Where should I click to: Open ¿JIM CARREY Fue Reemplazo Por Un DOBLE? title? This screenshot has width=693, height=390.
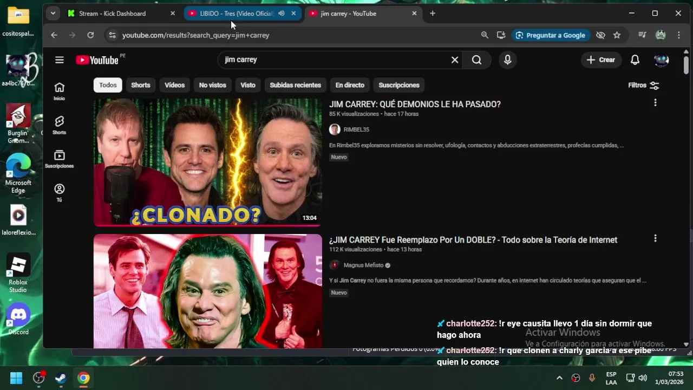[473, 240]
